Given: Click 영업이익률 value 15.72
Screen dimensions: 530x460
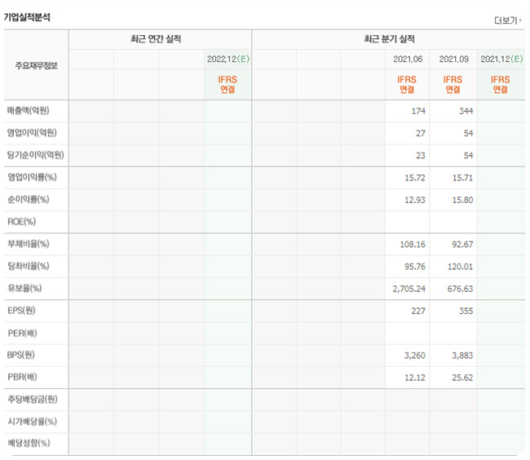Looking at the screenshot, I should click(x=415, y=178).
